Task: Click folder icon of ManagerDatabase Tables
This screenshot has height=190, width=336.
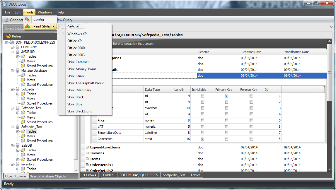Action: pos(23,75)
